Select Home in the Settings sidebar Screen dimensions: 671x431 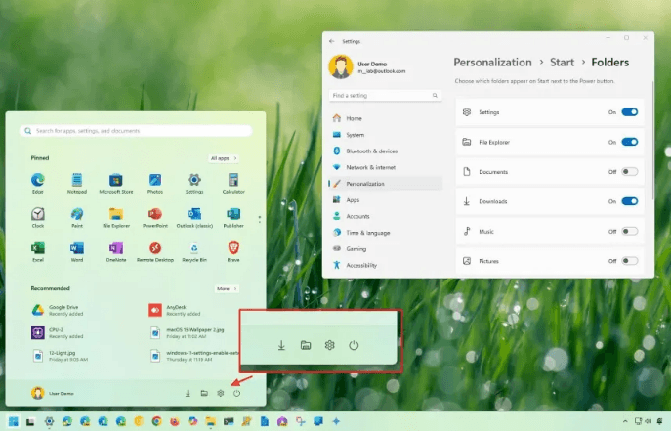pyautogui.click(x=385, y=118)
